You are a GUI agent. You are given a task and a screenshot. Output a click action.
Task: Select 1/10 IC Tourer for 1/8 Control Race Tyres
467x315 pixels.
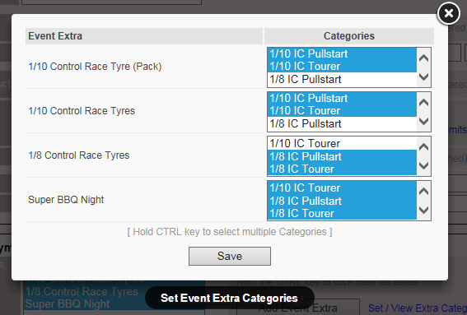[342, 143]
